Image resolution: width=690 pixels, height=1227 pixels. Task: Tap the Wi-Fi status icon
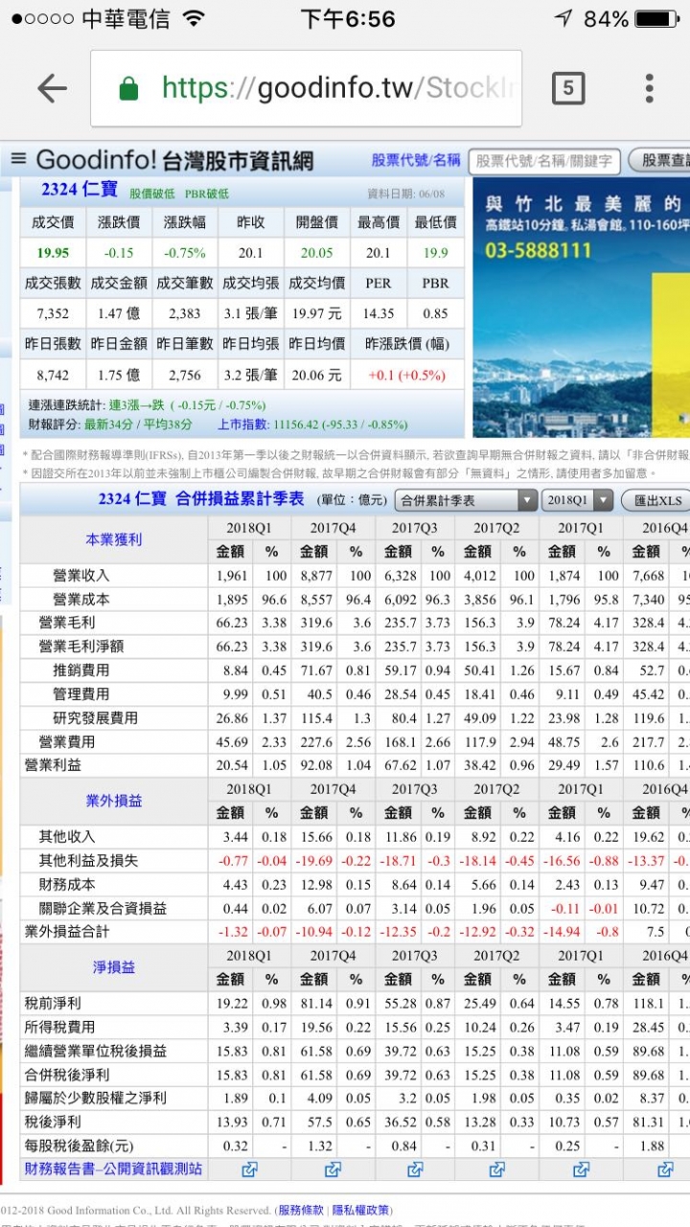(194, 19)
